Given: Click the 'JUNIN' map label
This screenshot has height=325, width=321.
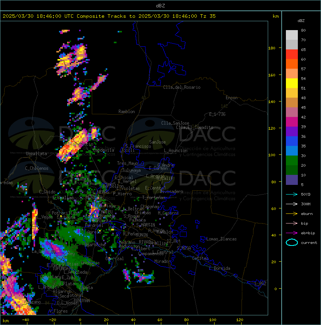Looking at the screenshot, I should coord(142,235).
